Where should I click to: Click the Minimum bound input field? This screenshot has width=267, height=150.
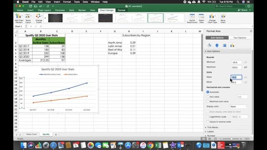pyautogui.click(x=237, y=62)
